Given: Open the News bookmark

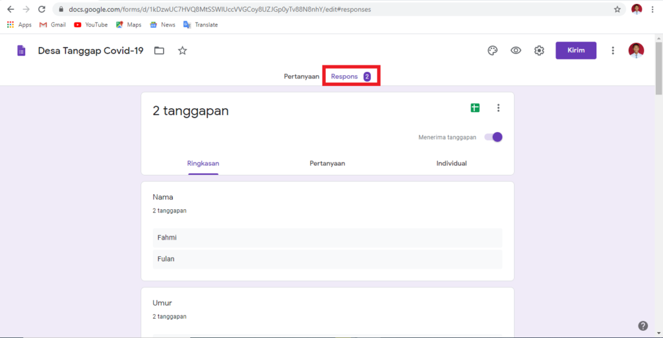Looking at the screenshot, I should (163, 25).
